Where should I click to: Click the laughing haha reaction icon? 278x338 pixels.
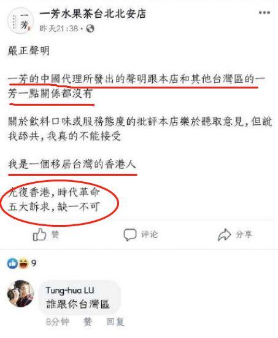tap(23, 264)
